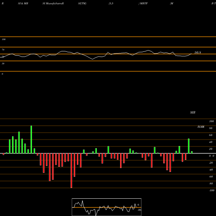Click the 40 label on MR axis
The width and height of the screenshot is (216, 216).
point(211,142)
